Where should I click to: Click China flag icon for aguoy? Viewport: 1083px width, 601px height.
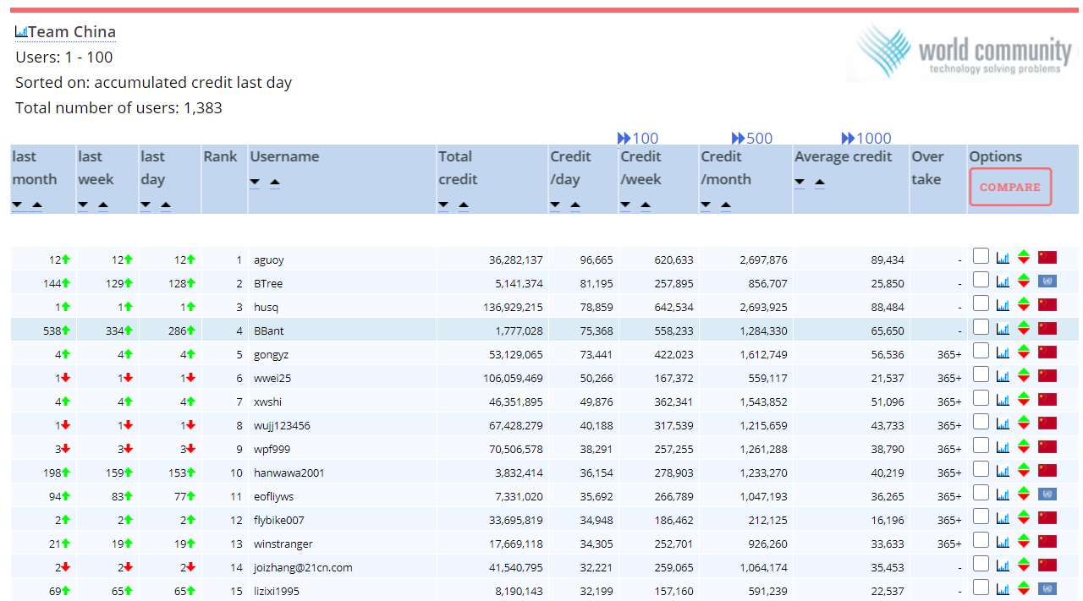[1047, 257]
